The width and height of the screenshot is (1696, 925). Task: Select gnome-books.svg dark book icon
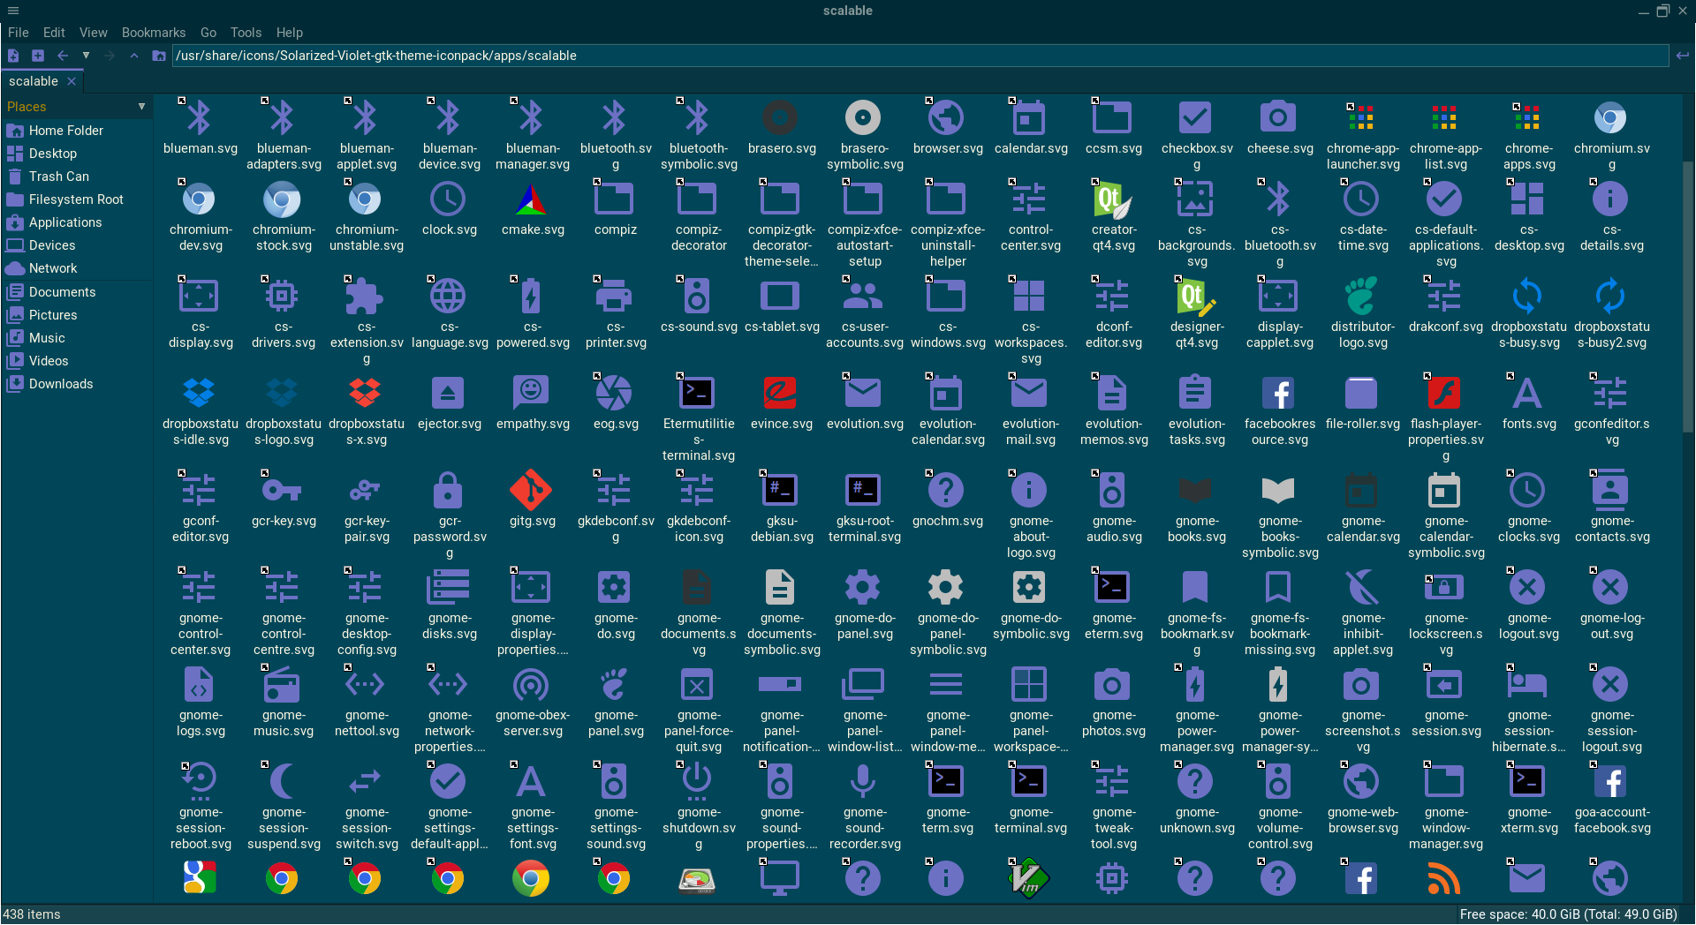(1196, 491)
